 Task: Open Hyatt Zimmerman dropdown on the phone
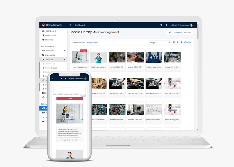point(76,79)
